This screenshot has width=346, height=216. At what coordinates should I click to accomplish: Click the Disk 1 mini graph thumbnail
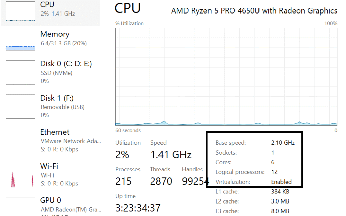[x=20, y=107]
